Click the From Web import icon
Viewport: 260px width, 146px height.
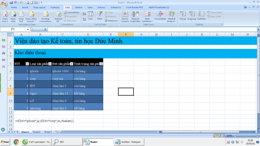[13, 16]
